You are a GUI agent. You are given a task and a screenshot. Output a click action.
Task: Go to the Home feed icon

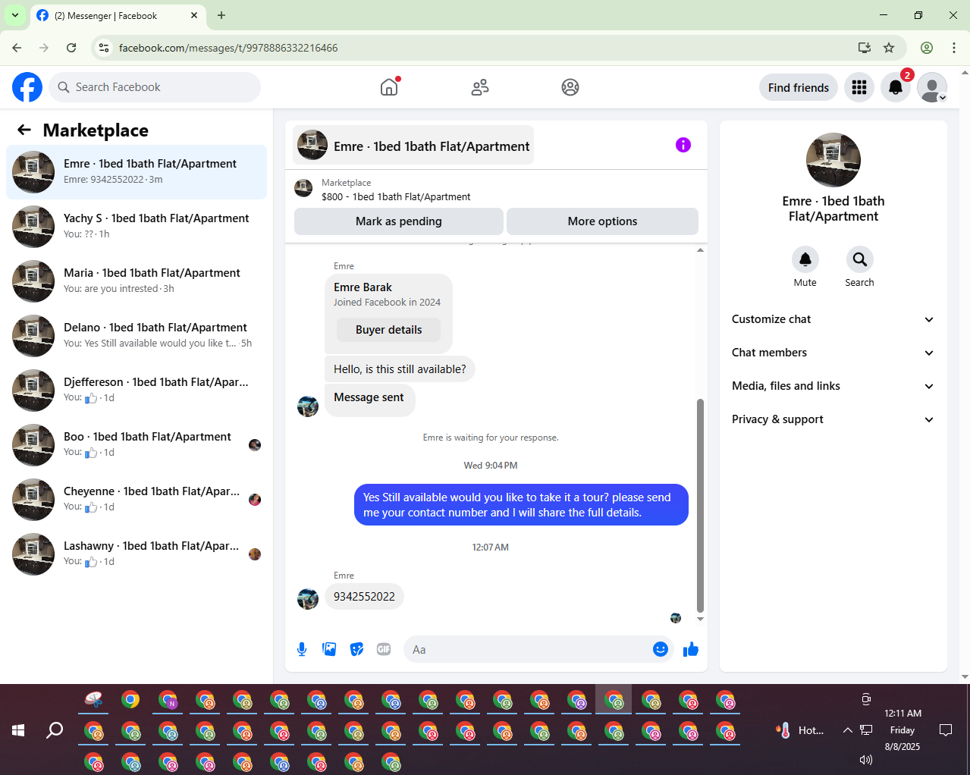(389, 87)
